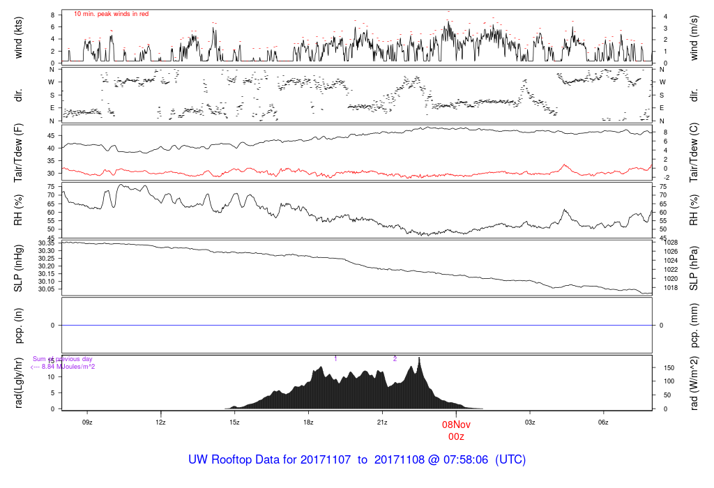714x488 pixels.
Task: Click the "18z" time tick
Action: pyautogui.click(x=308, y=422)
